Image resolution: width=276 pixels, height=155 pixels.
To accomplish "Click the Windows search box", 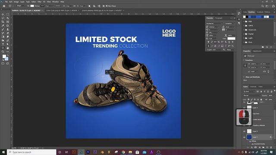I will click(x=31, y=152).
